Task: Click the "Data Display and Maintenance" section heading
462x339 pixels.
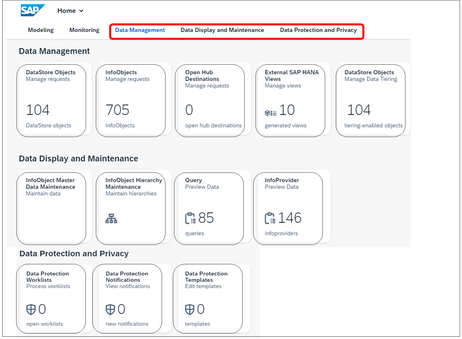Action: (79, 158)
